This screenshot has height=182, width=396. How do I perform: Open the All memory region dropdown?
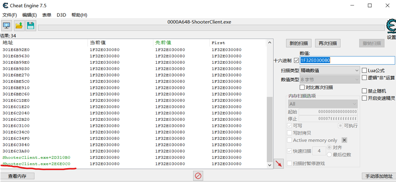click(x=323, y=104)
